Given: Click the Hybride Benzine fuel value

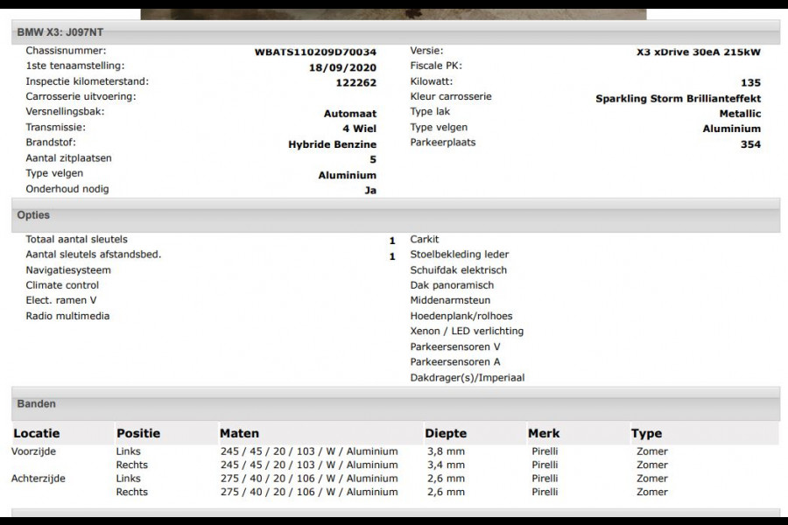Looking at the screenshot, I should click(x=332, y=144).
